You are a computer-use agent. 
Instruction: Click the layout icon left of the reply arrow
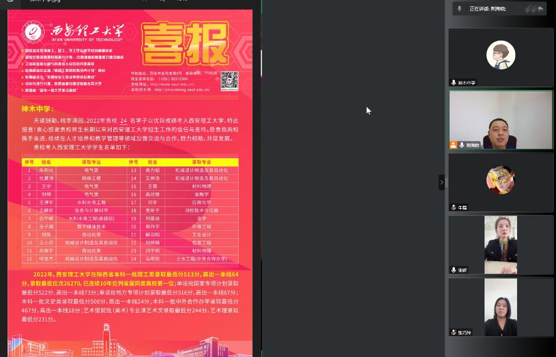tap(530, 9)
